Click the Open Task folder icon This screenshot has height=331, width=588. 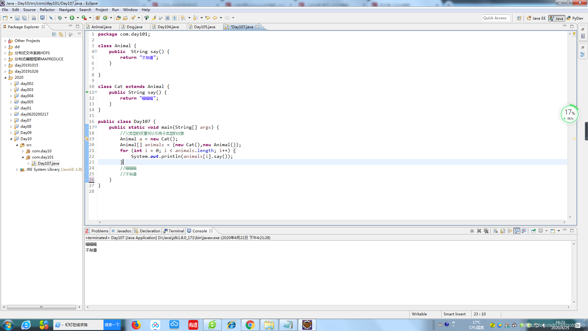click(125, 18)
